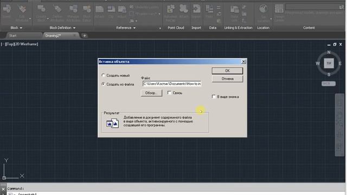Click the Отмена button
This screenshot has height=195, width=347.
[228, 79]
